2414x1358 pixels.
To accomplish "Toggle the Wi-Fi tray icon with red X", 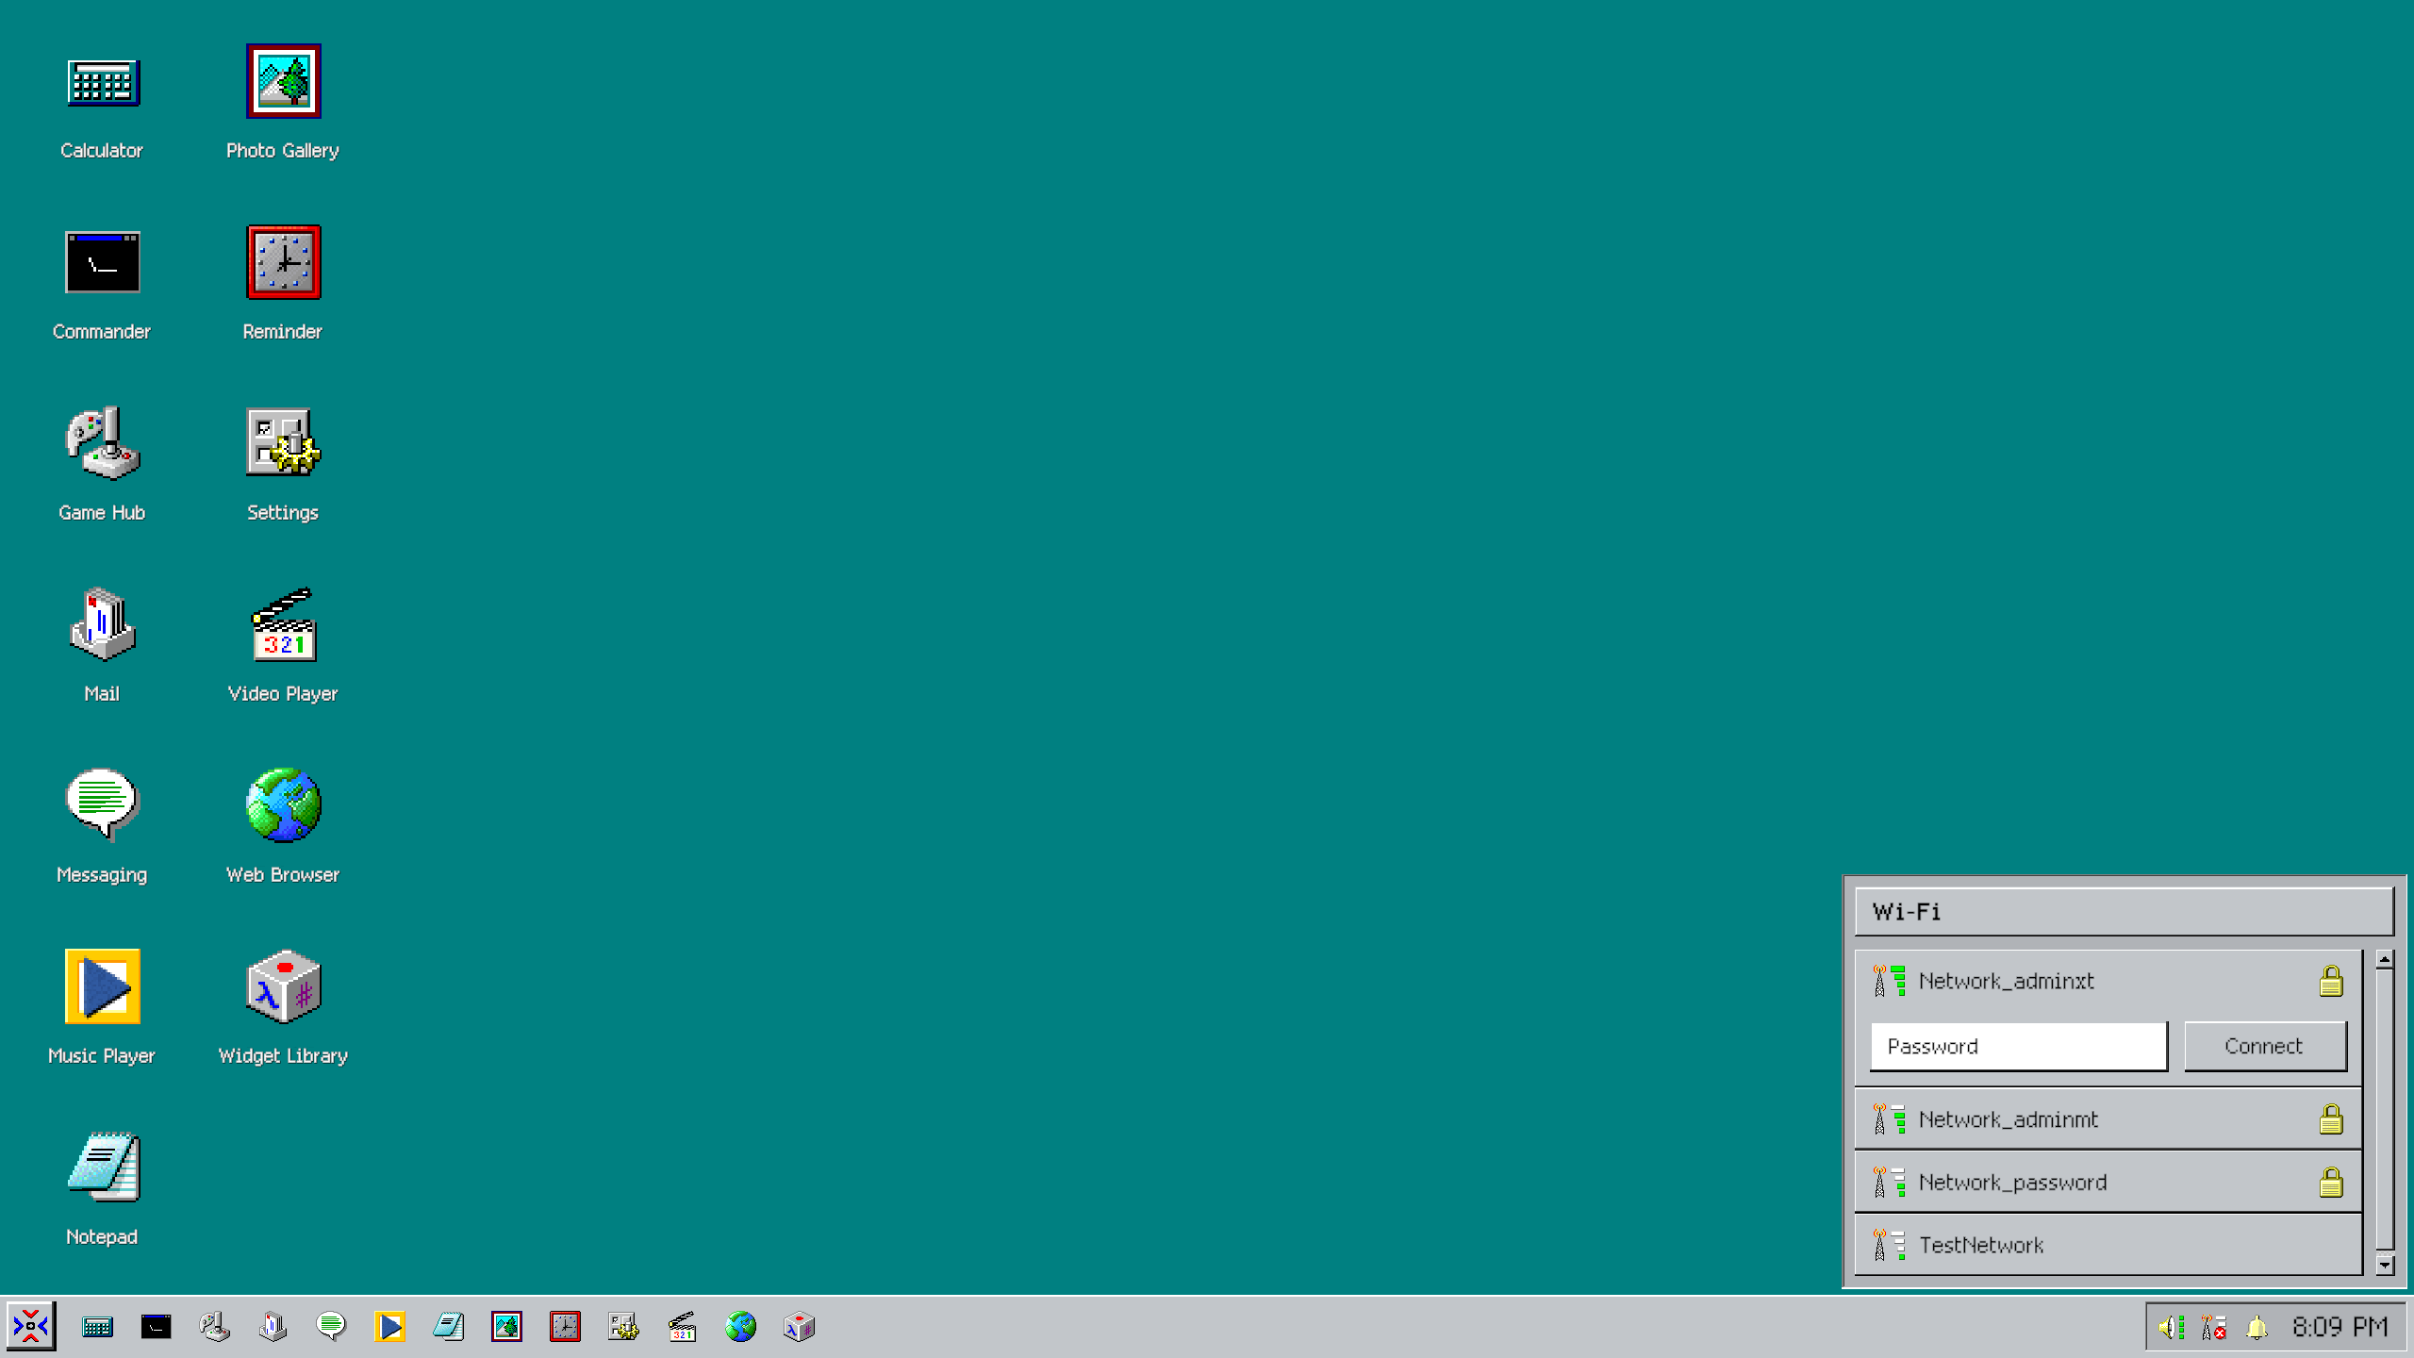I will coord(2213,1327).
